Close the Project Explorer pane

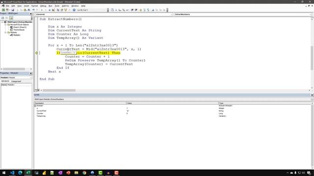click(x=31, y=14)
